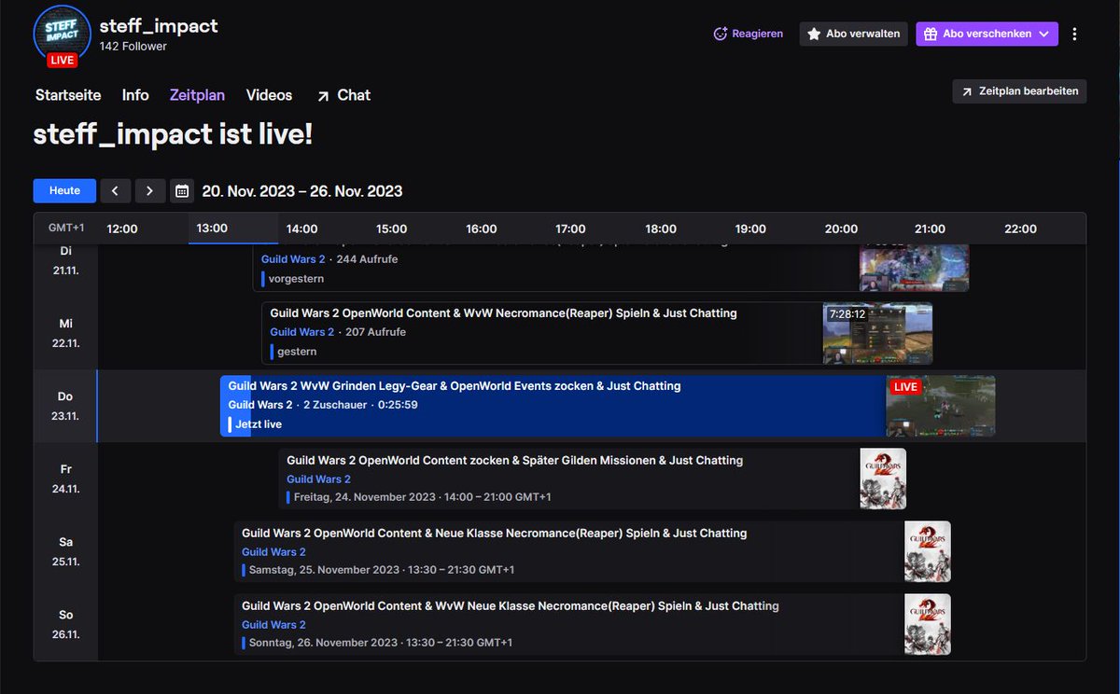
Task: Open Saturday's Guild Wars 2 category link
Action: point(273,552)
